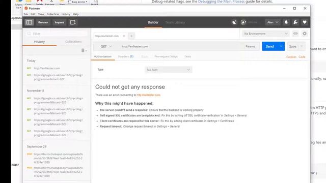Click the sidebar Filter field
The image size is (326, 183).
(57, 34)
